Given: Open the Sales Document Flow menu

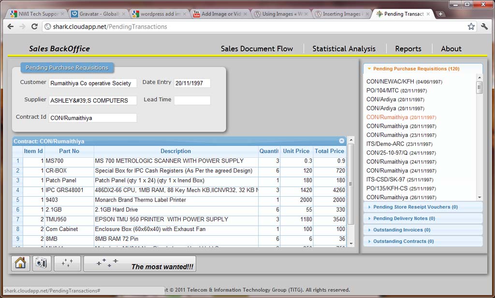Looking at the screenshot, I should click(257, 49).
